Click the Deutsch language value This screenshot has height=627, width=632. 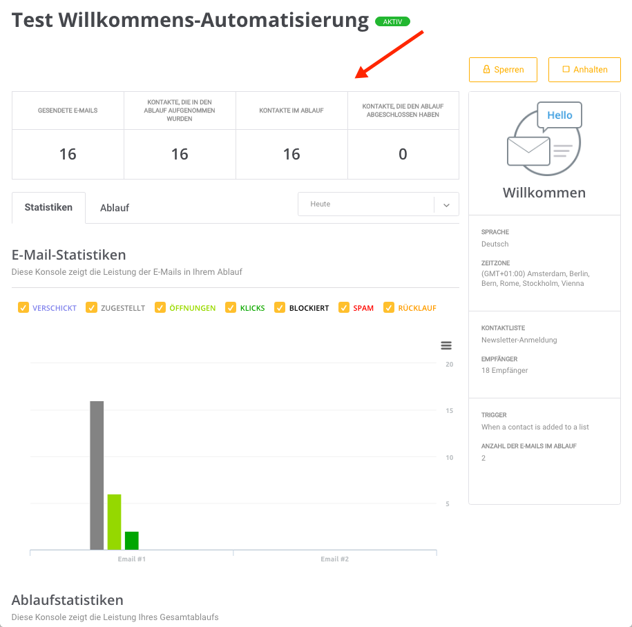coord(495,244)
